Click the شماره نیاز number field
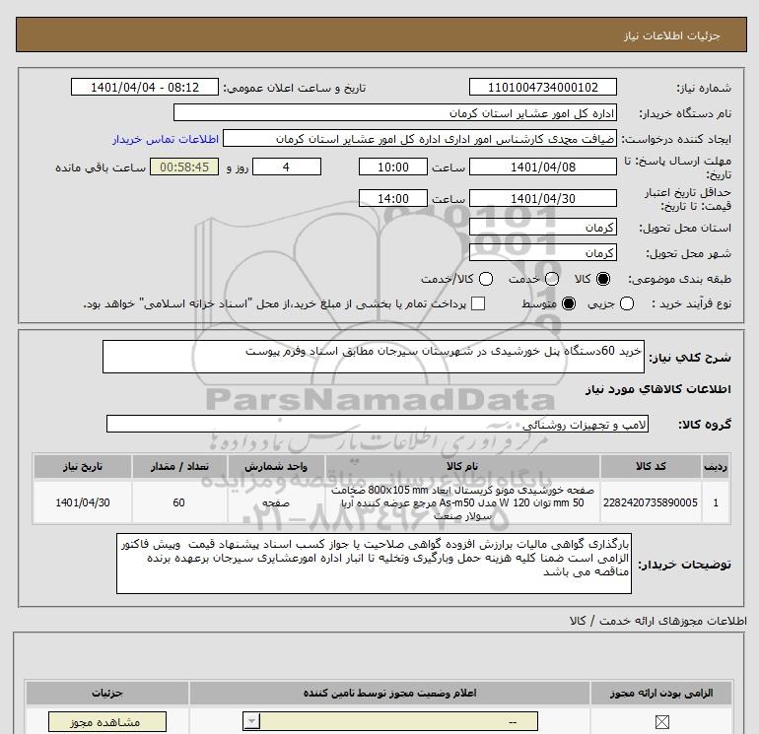 coord(542,88)
